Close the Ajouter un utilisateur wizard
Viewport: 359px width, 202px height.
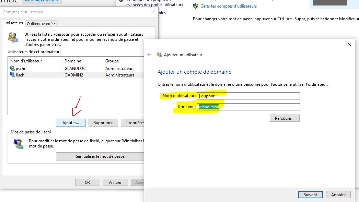click(349, 44)
